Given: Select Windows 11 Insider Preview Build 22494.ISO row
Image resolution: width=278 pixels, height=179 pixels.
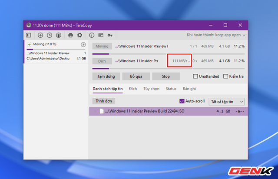Looking at the screenshot, I should click(x=168, y=111).
